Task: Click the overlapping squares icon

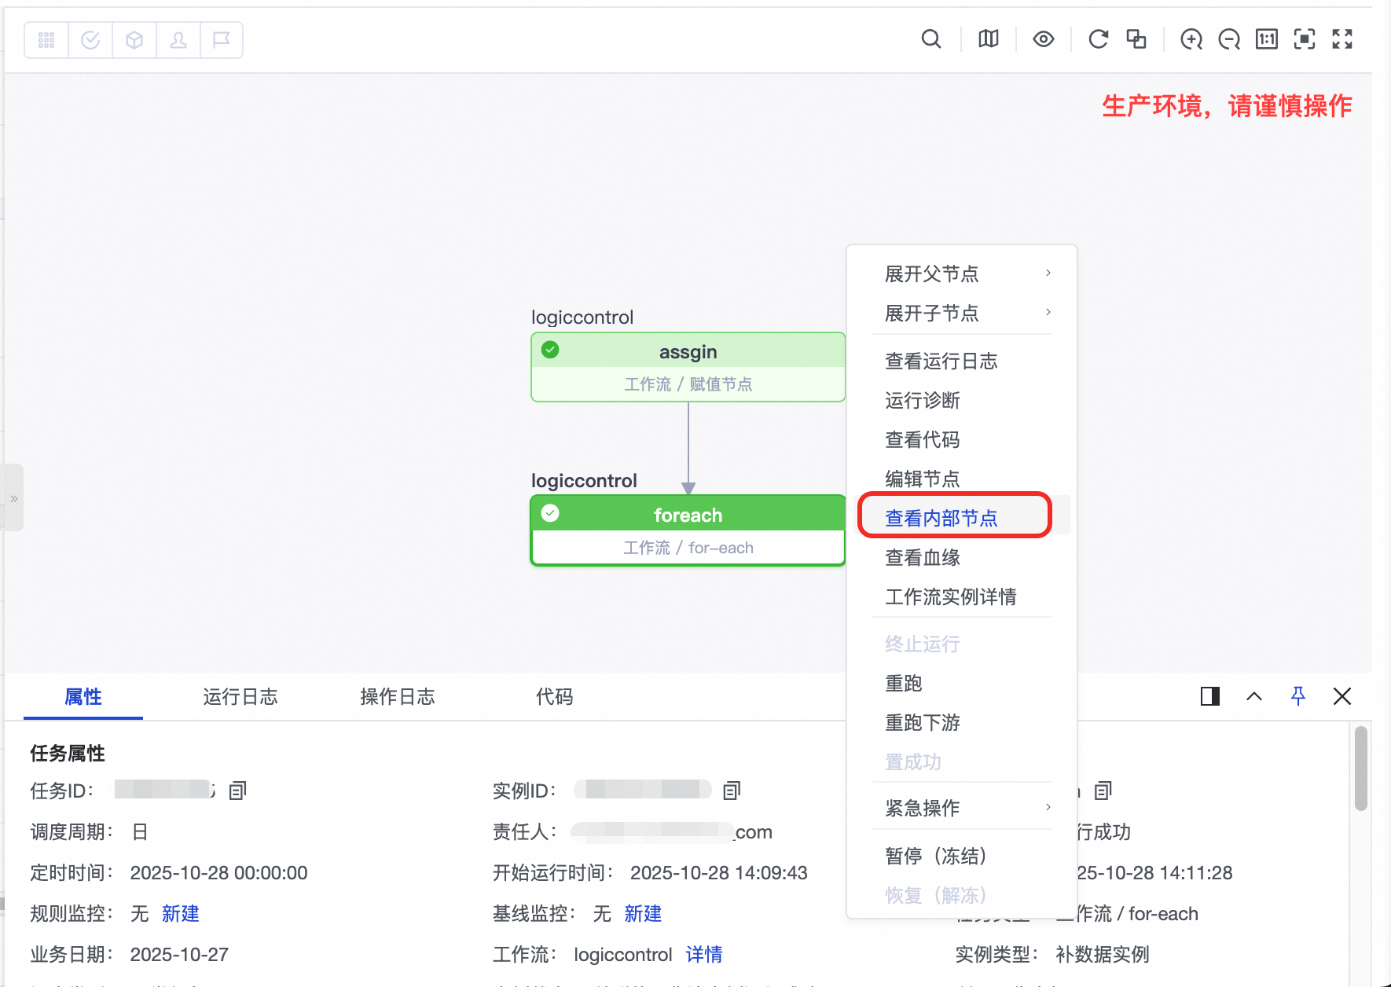Action: pos(1136,39)
